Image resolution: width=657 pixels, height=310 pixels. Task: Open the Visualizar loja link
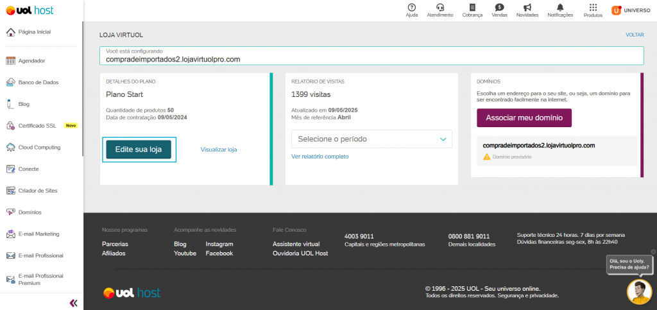[219, 150]
